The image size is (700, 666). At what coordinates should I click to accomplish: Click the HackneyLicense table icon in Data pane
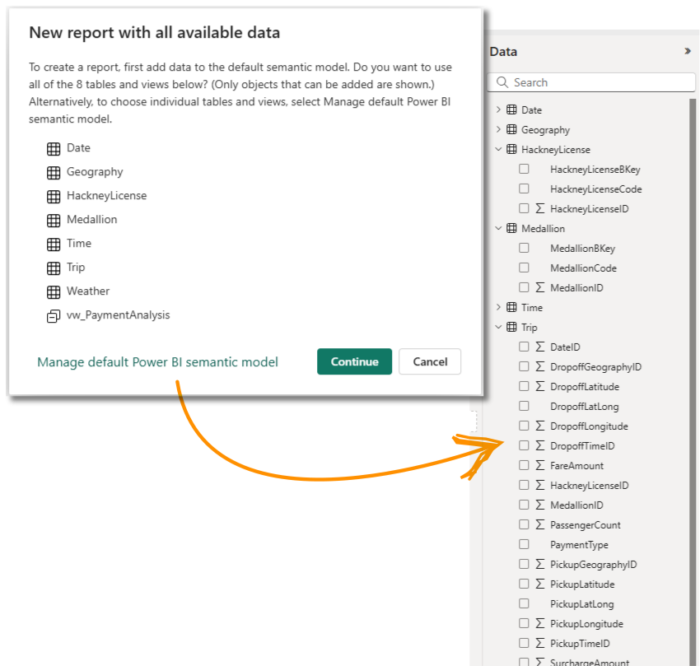[x=511, y=150]
